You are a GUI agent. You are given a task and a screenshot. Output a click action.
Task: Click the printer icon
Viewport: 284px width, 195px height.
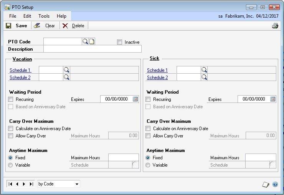tap(275, 26)
